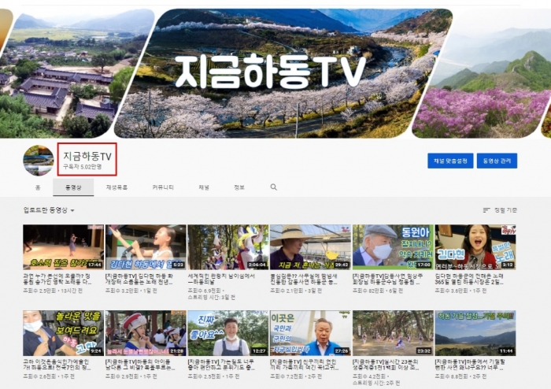Click the 채널 맞춤설정 button

pyautogui.click(x=450, y=161)
